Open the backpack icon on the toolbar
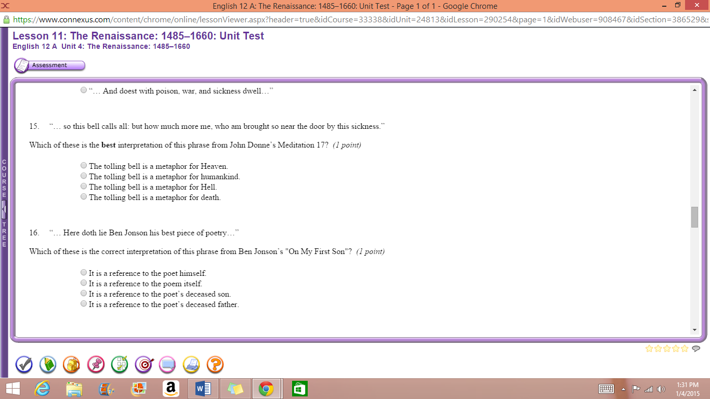 click(71, 365)
